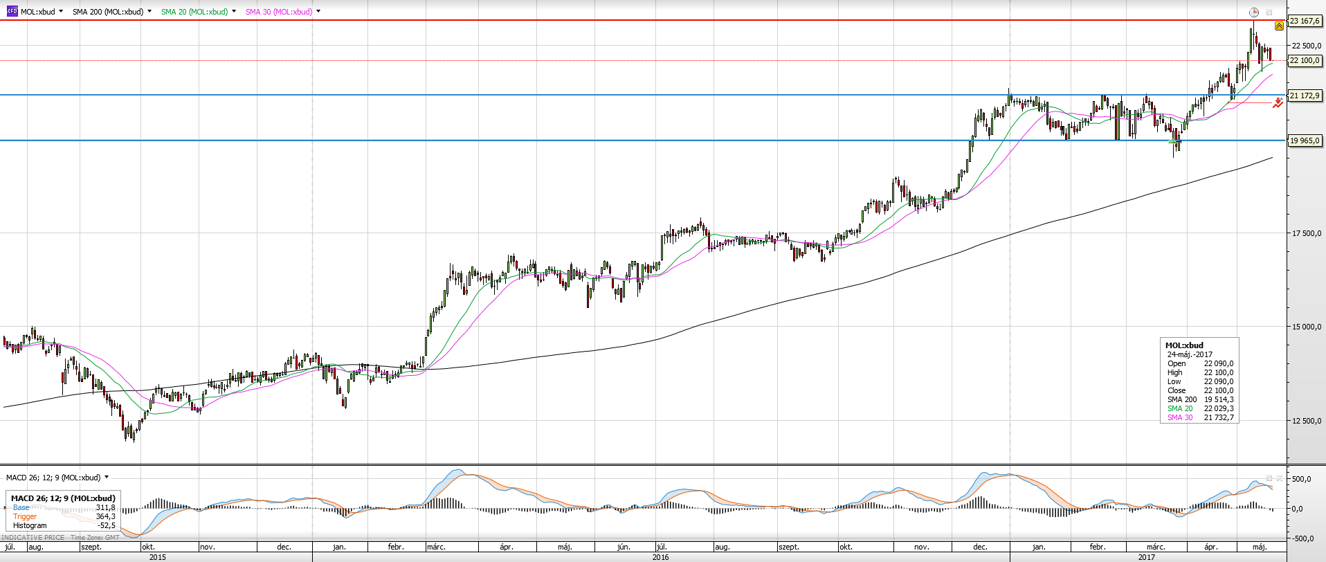Click the 2015 year label on timeline

pos(158,556)
